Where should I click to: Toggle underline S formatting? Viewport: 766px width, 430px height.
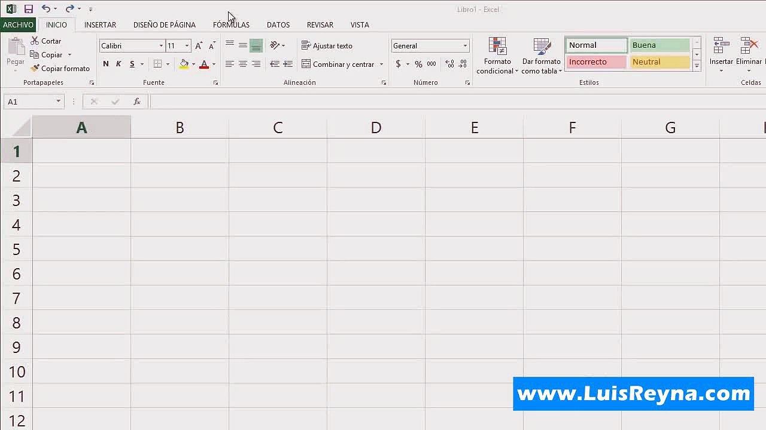132,64
